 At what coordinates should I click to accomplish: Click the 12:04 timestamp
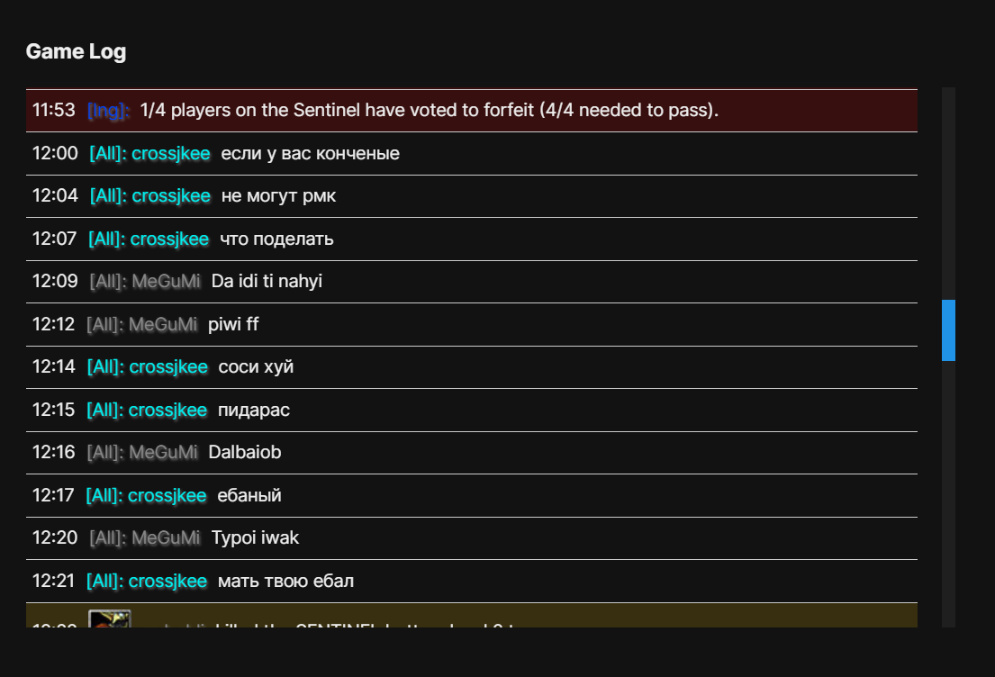tap(55, 196)
